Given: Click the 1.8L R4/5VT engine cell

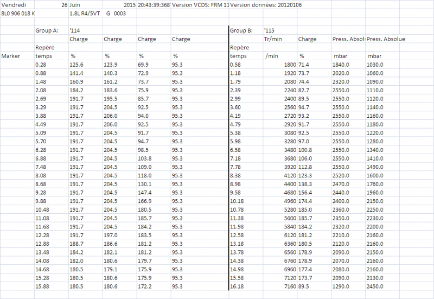Looking at the screenshot, I should click(86, 12).
